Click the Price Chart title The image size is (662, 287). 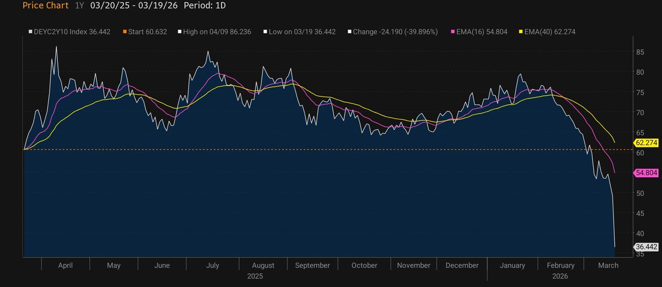(x=46, y=6)
